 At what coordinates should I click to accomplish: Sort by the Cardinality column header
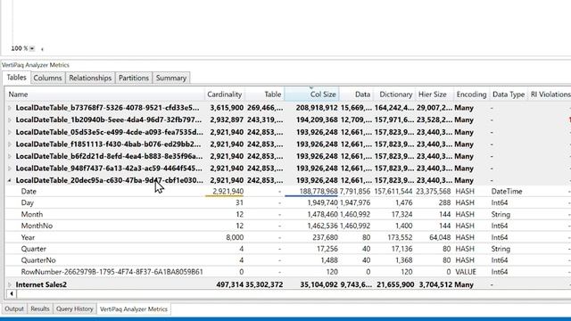coord(225,95)
